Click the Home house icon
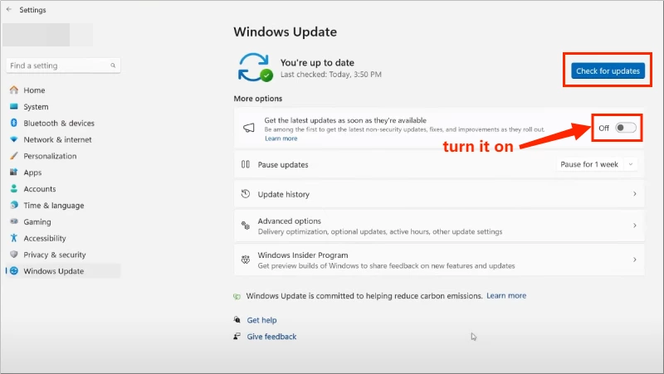This screenshot has width=664, height=374. (14, 90)
